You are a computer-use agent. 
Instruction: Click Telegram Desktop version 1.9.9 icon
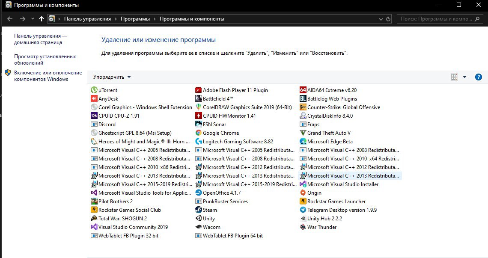[x=303, y=210]
